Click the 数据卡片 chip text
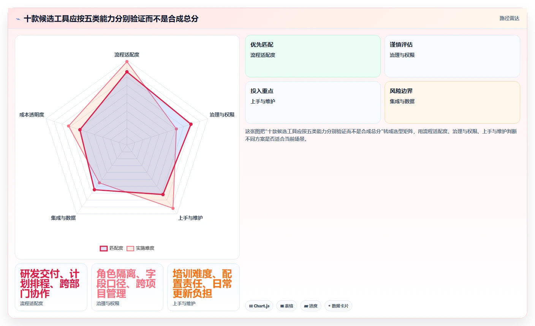 click(x=340, y=306)
